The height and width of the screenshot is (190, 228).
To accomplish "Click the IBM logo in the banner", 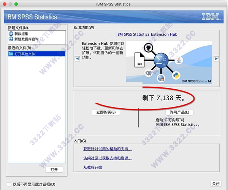I will coord(211,16).
